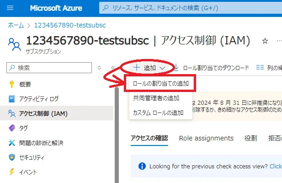Click the favorite star icon beside title
Screen dimensions: 282x183
tap(265, 41)
